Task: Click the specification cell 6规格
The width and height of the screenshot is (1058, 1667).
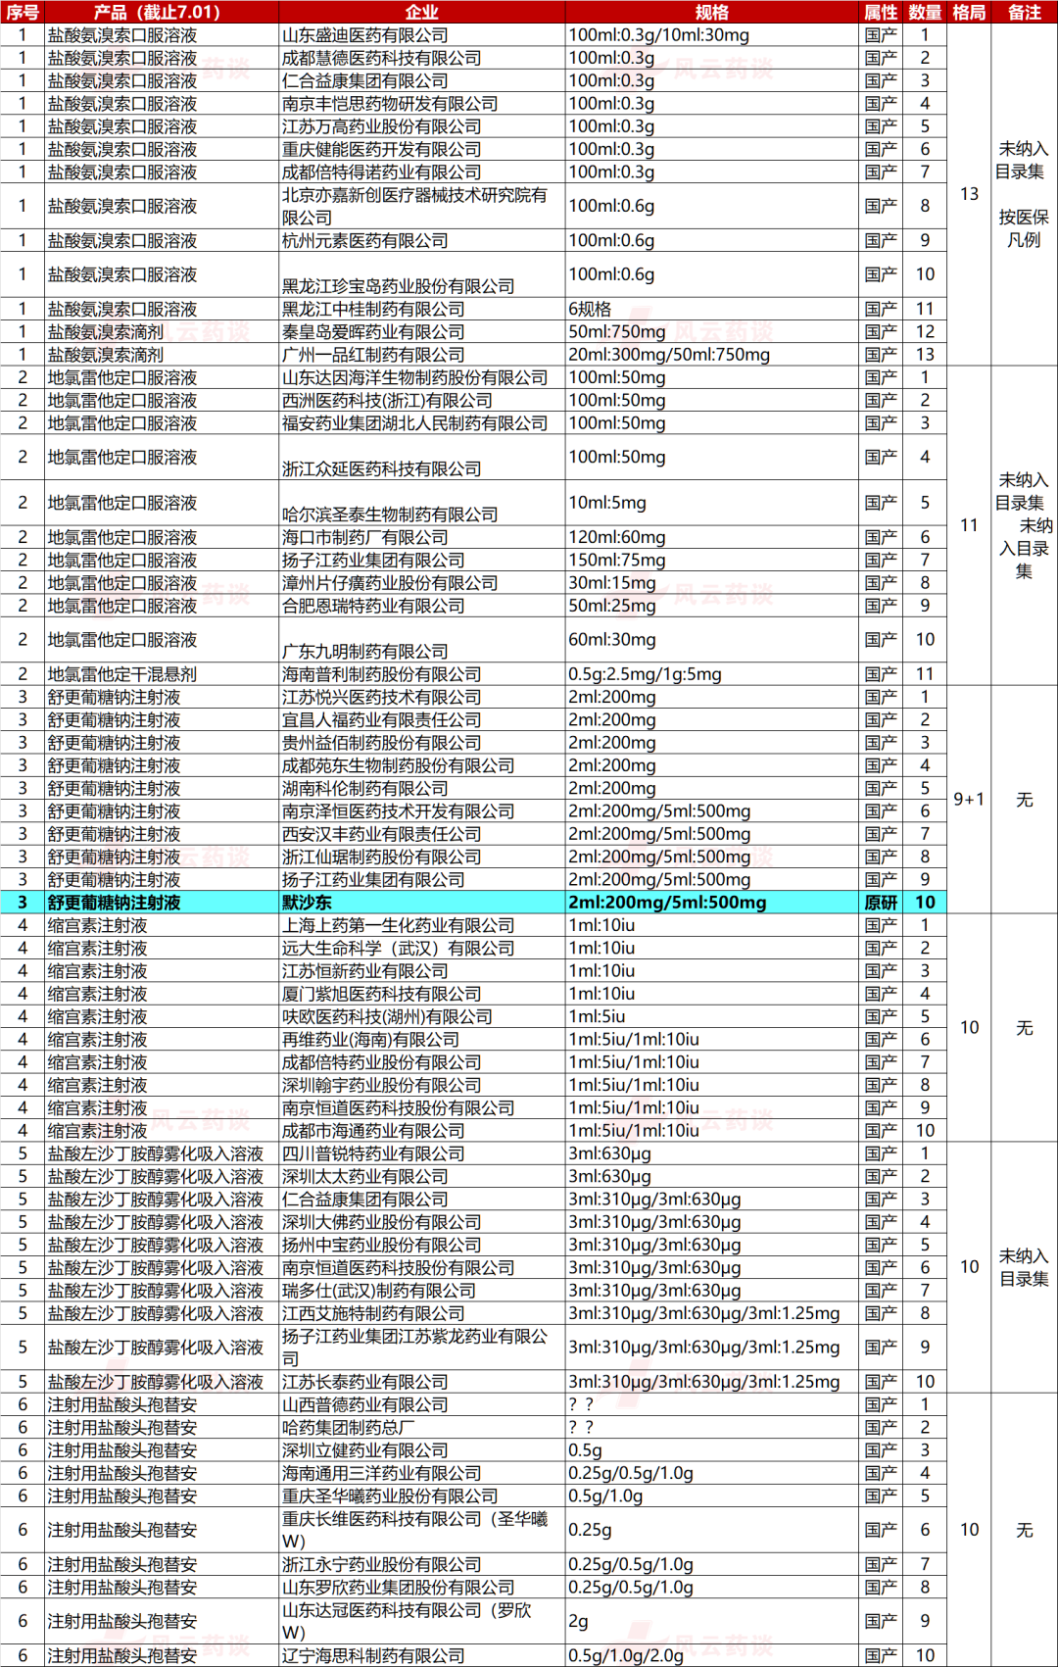Action: (x=712, y=309)
